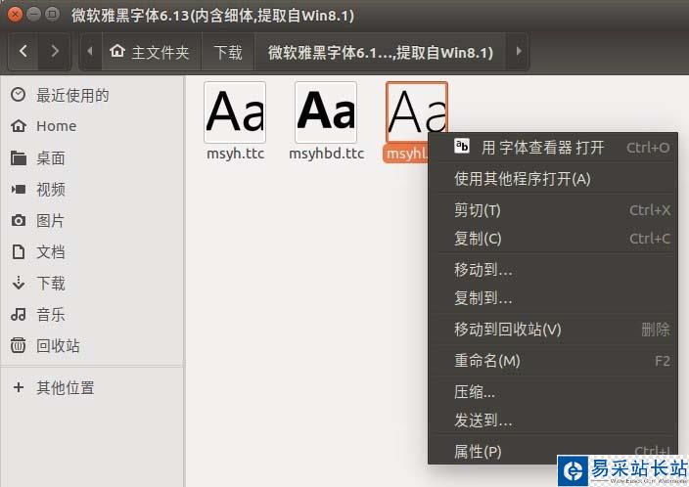
Task: Choose 用 字体查看器 打开 from context menu
Action: tap(553, 148)
